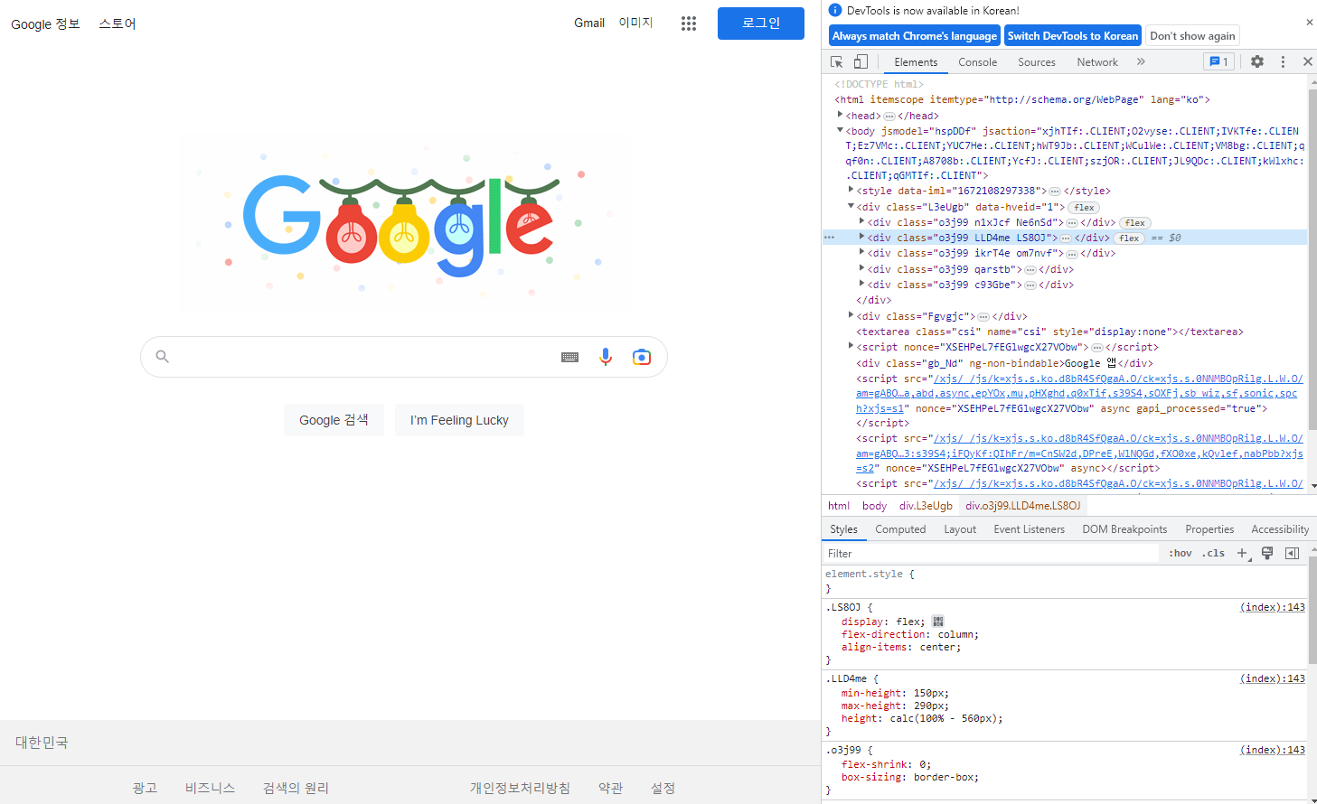Dismiss the DevTools language infobar
This screenshot has height=804, width=1317.
point(1309,22)
